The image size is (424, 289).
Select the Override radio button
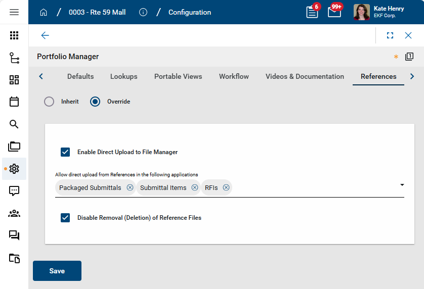(95, 102)
